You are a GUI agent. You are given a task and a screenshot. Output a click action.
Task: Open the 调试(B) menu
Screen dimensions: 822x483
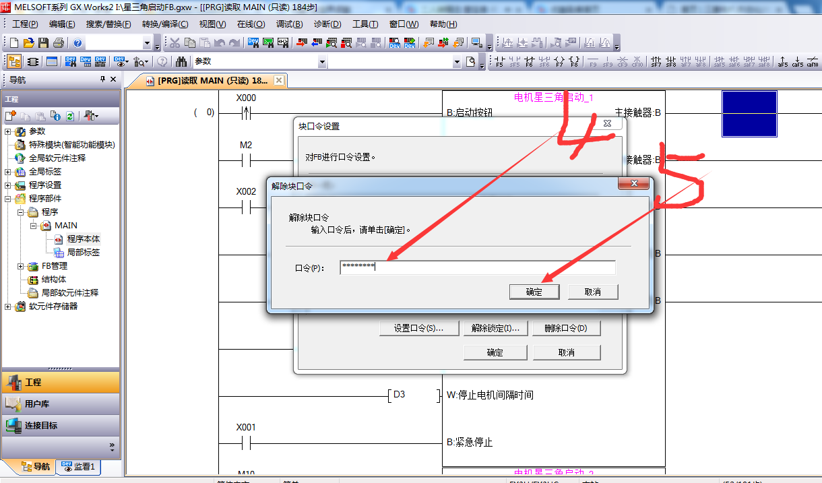tap(289, 24)
